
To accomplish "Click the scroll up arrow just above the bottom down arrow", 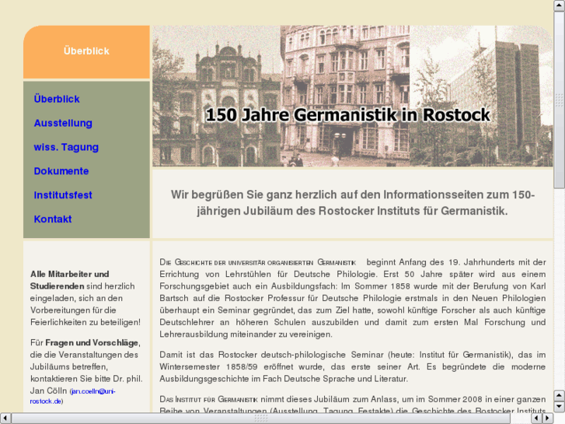I will pos(560,396).
